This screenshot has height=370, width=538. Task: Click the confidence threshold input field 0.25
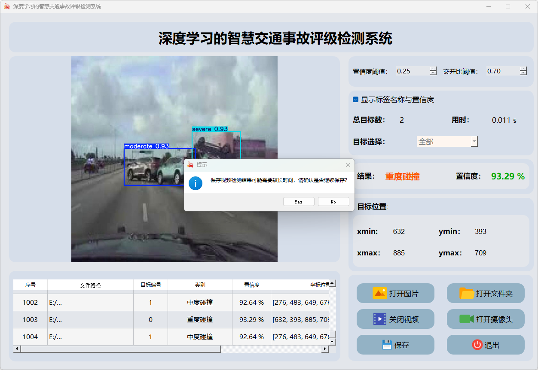(x=412, y=71)
